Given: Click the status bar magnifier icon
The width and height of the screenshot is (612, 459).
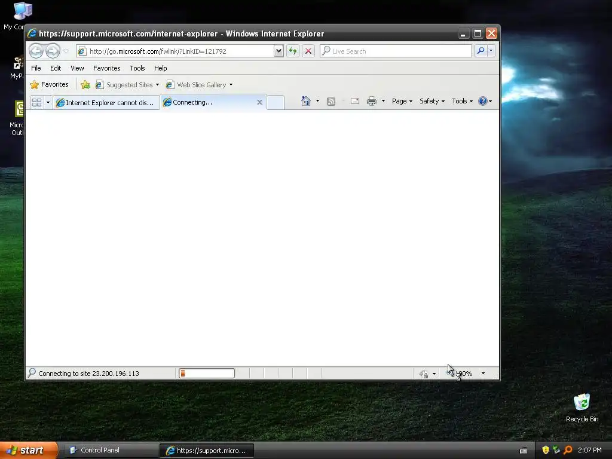Looking at the screenshot, I should point(32,373).
